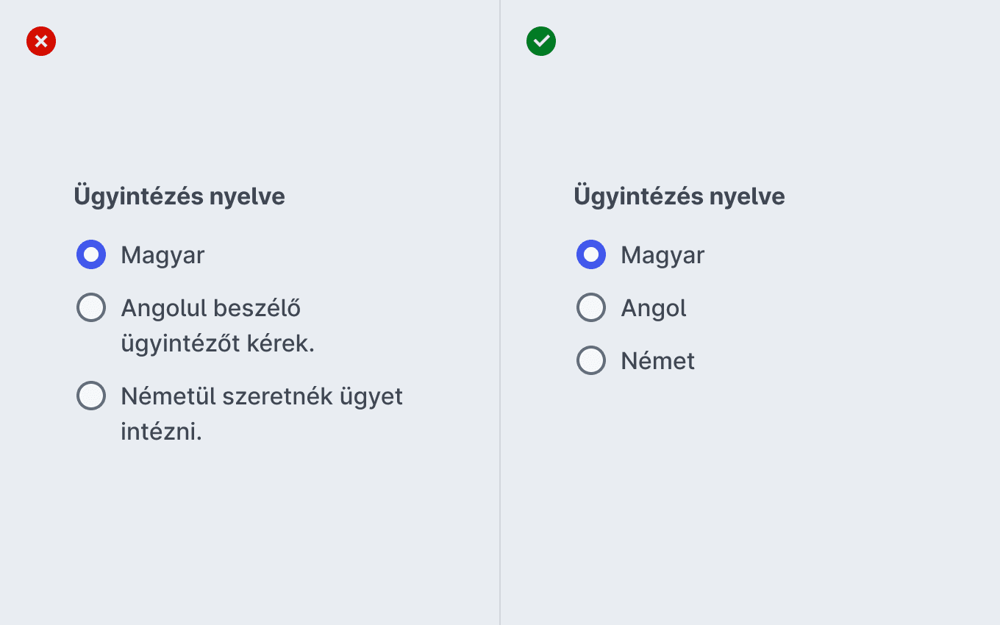Viewport: 1000px width, 625px height.
Task: Click the Magyar label text under the red X
Action: [x=162, y=256]
